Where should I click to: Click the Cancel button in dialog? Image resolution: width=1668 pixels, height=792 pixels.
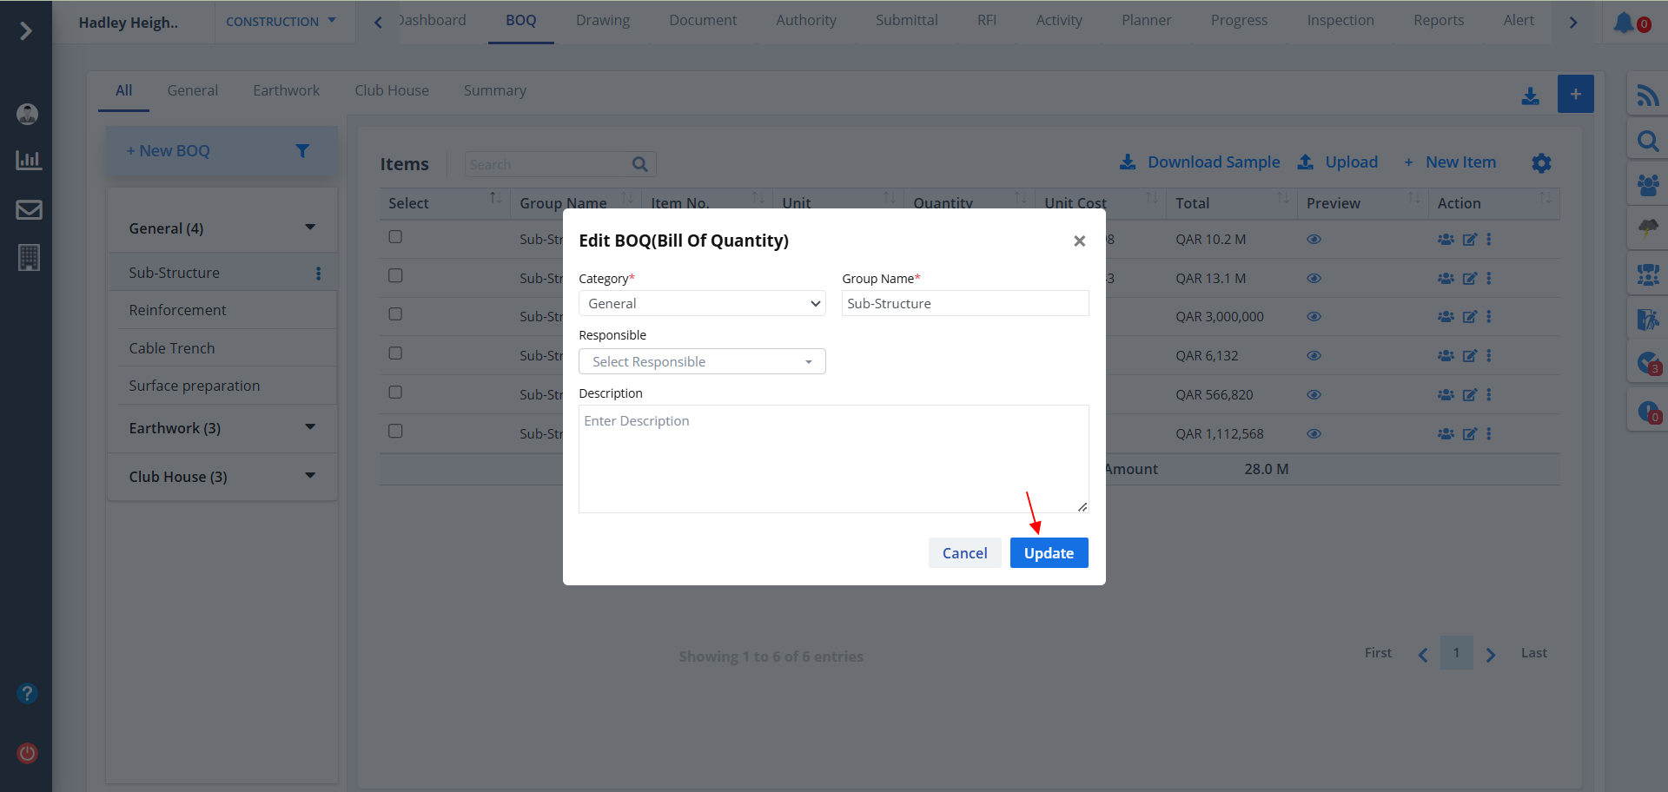click(964, 553)
